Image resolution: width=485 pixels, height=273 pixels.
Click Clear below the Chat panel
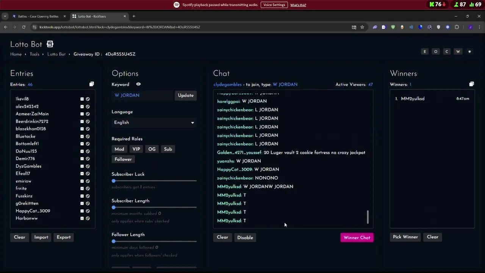point(222,237)
